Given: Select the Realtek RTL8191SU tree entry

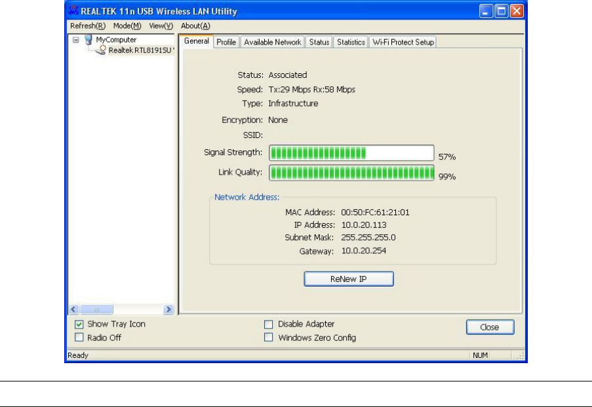Looking at the screenshot, I should click(x=141, y=50).
